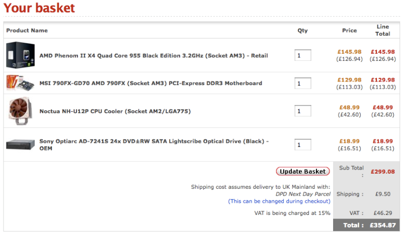Focus the Noctua cooler quantity field
Image resolution: width=402 pixels, height=233 pixels.
(302, 111)
